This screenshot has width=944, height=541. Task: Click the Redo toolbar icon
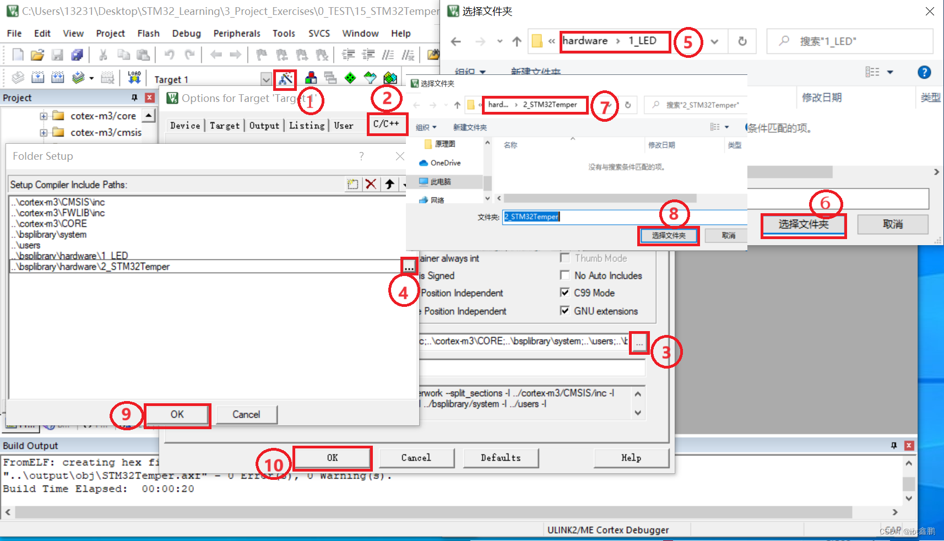coord(189,55)
